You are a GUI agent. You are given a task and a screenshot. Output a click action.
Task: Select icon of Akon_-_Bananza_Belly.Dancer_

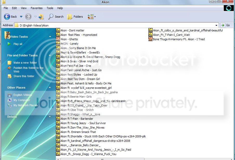pyautogui.click(x=58, y=145)
